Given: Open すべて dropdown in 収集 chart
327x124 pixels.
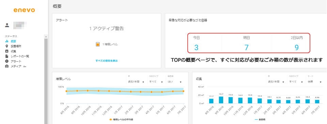Looking at the screenshot, I should coord(296,82).
